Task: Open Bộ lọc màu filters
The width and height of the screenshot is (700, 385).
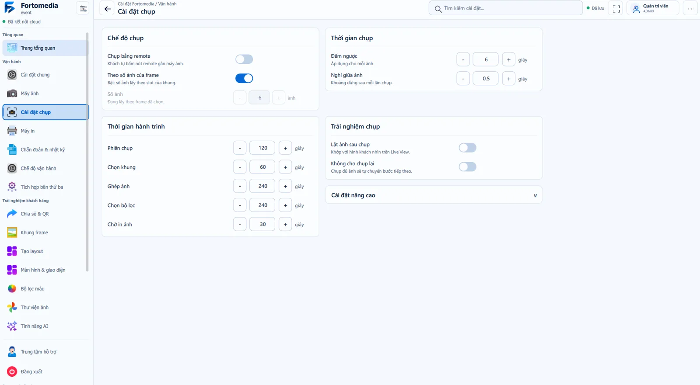Action: tap(45, 289)
